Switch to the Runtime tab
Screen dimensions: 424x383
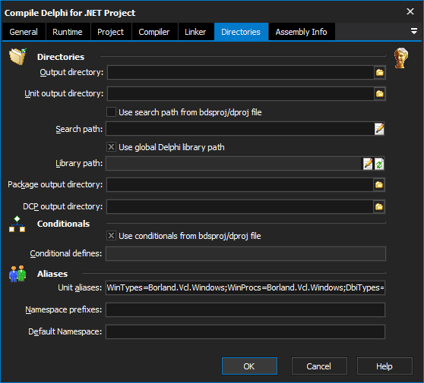pos(68,32)
